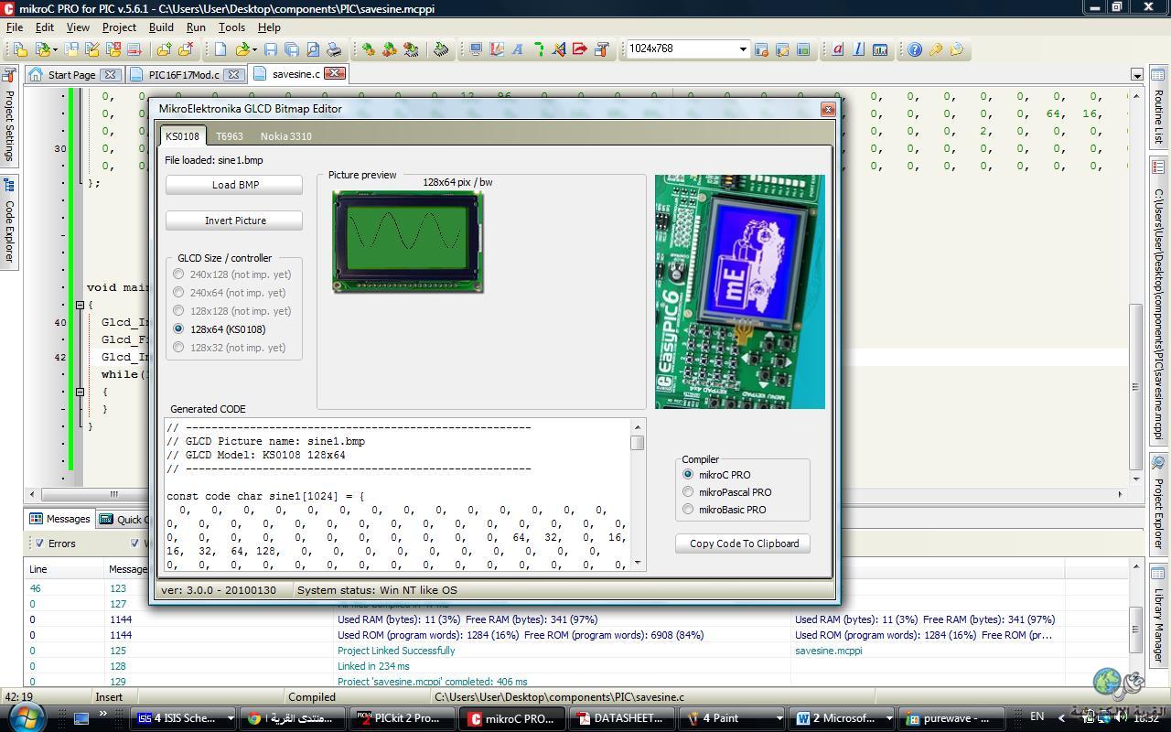Image resolution: width=1171 pixels, height=732 pixels.
Task: Click the Edit Project toolbar icon
Action: pos(92,49)
